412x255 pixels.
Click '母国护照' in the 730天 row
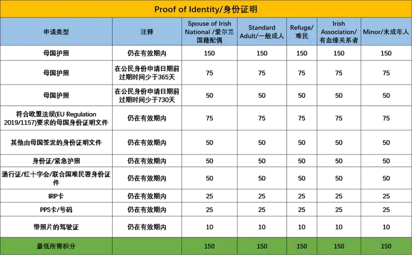point(56,95)
